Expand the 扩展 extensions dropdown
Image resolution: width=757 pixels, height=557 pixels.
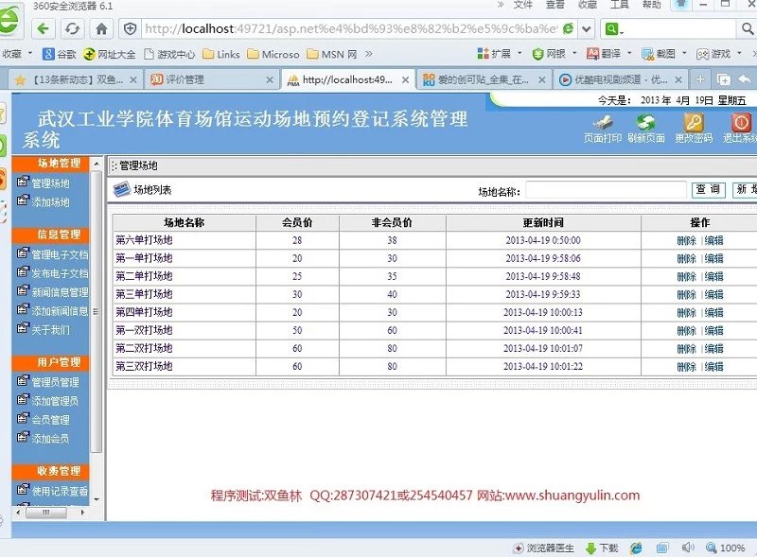pos(501,54)
